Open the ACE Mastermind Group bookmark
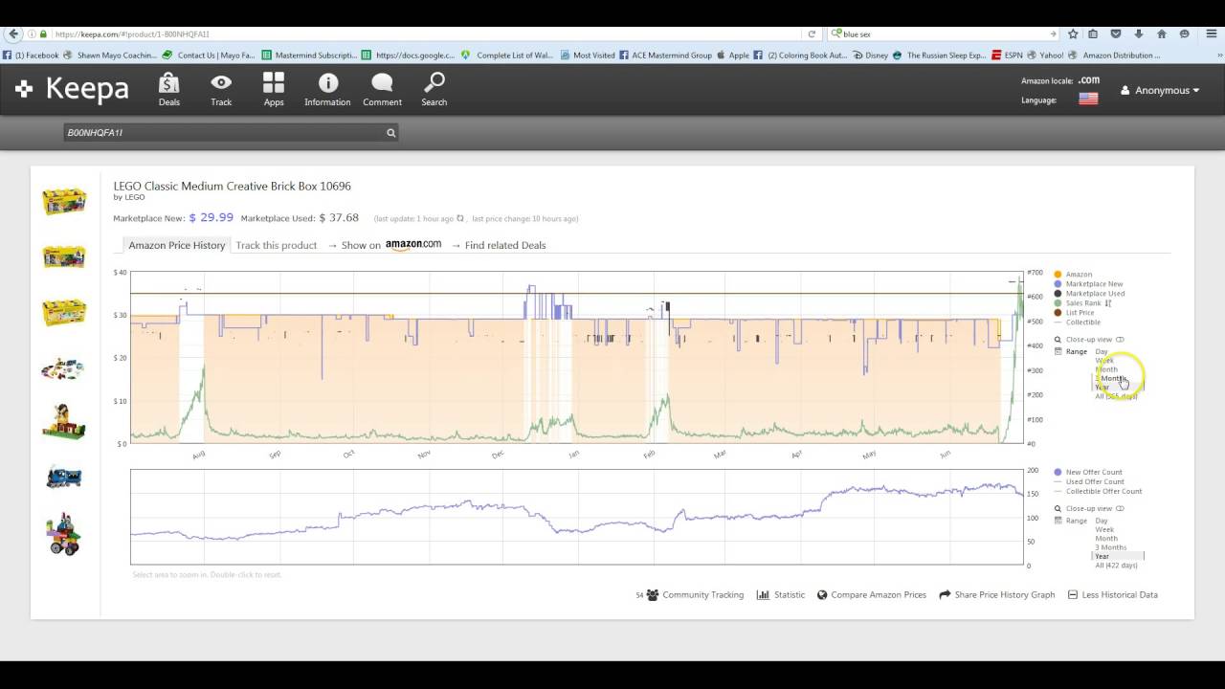This screenshot has width=1225, height=689. click(665, 56)
